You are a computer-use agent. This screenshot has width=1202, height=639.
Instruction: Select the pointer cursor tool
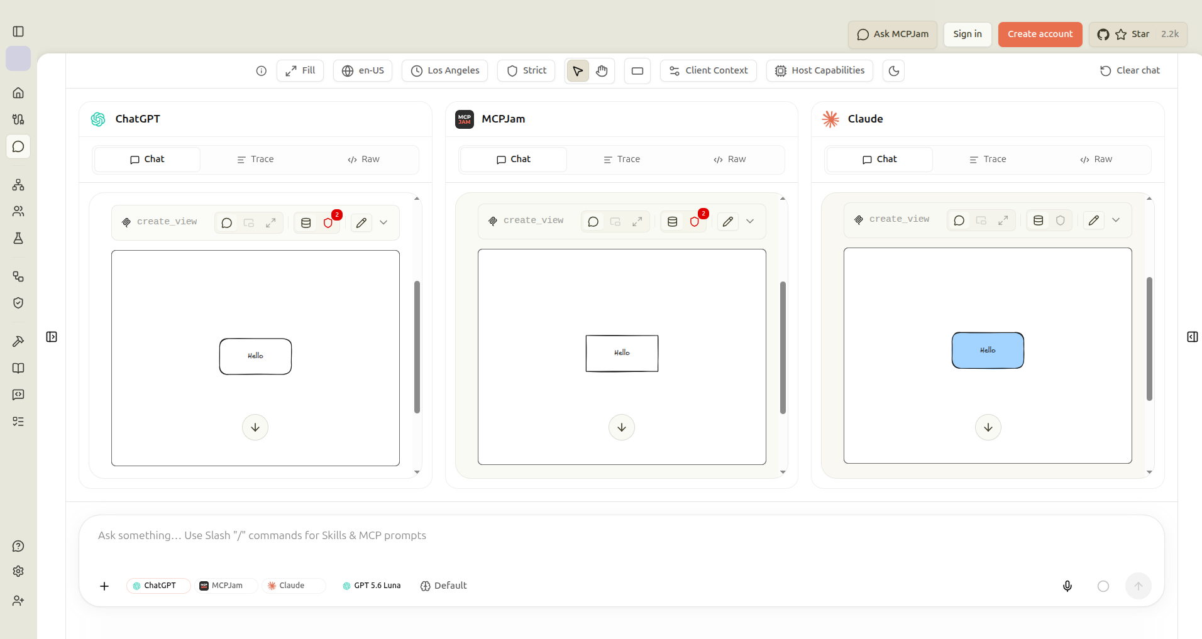click(x=578, y=71)
